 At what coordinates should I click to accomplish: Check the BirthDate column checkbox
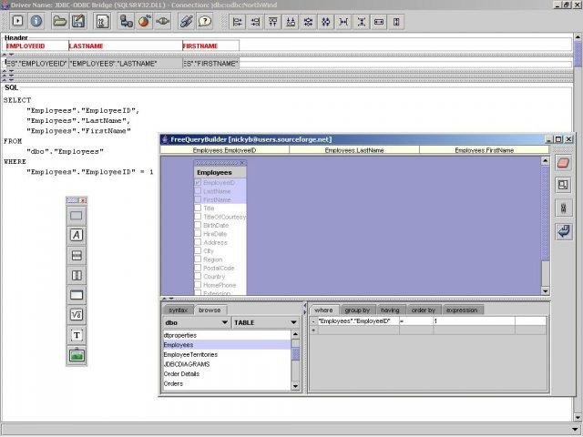[x=198, y=225]
